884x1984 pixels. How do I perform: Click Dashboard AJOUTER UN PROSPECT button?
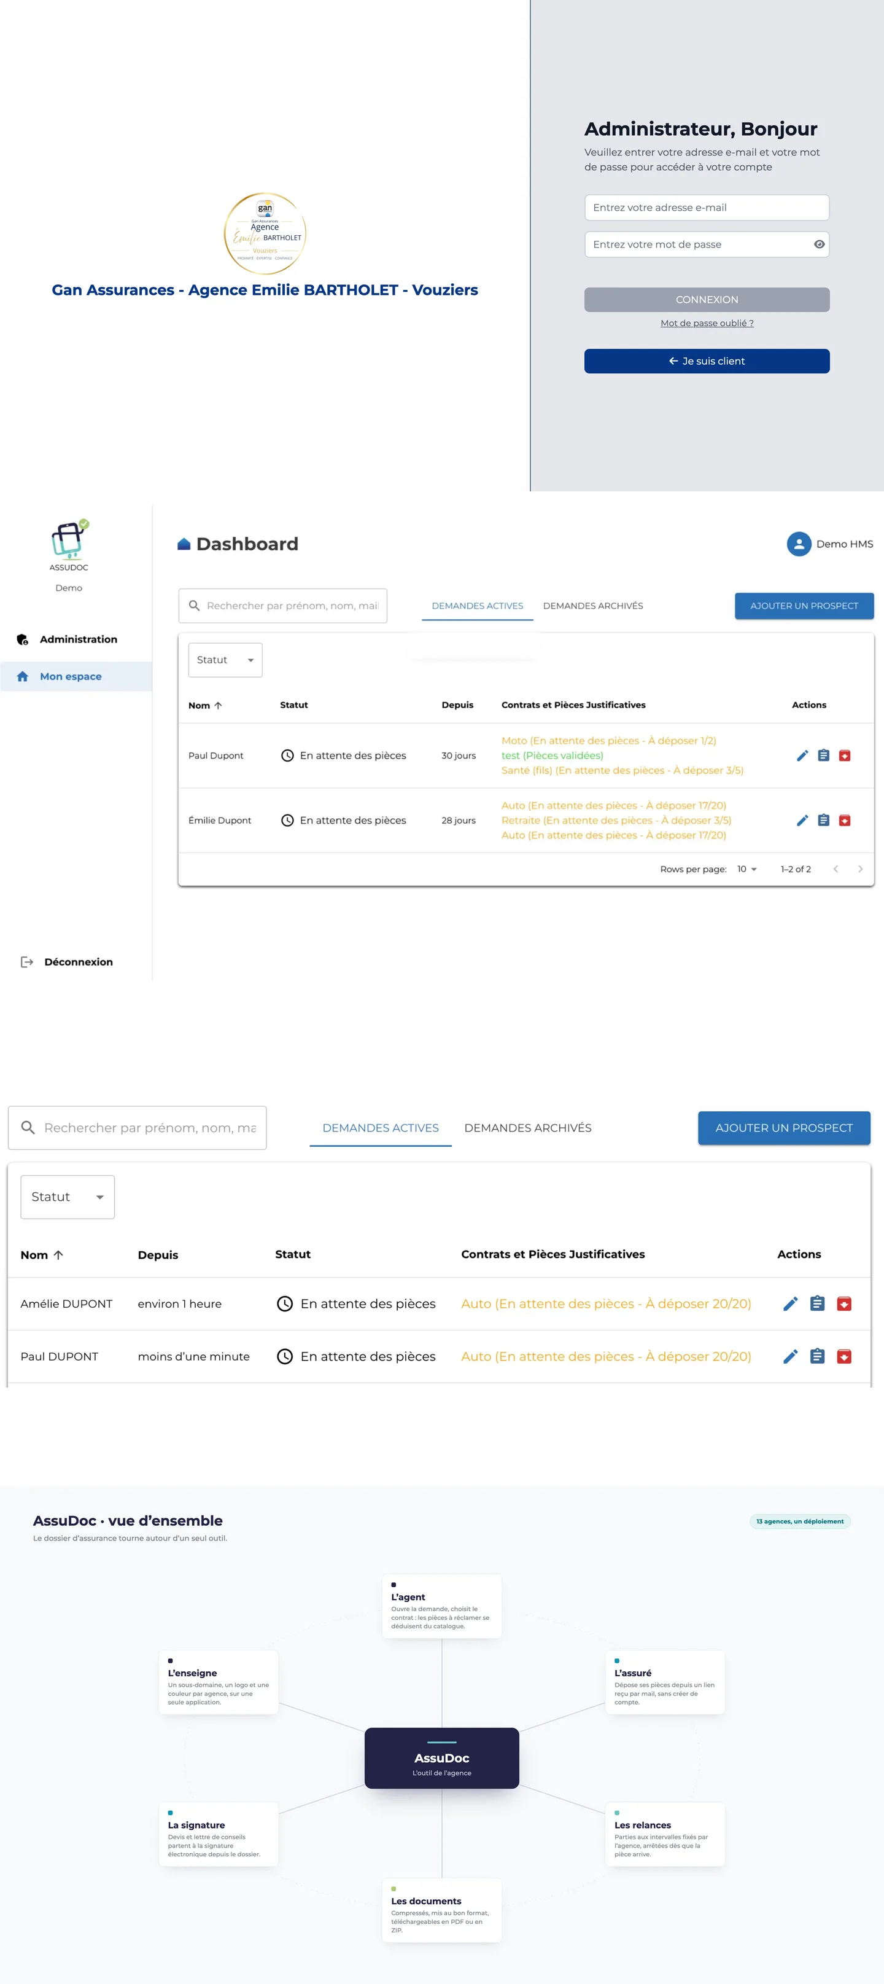(804, 606)
